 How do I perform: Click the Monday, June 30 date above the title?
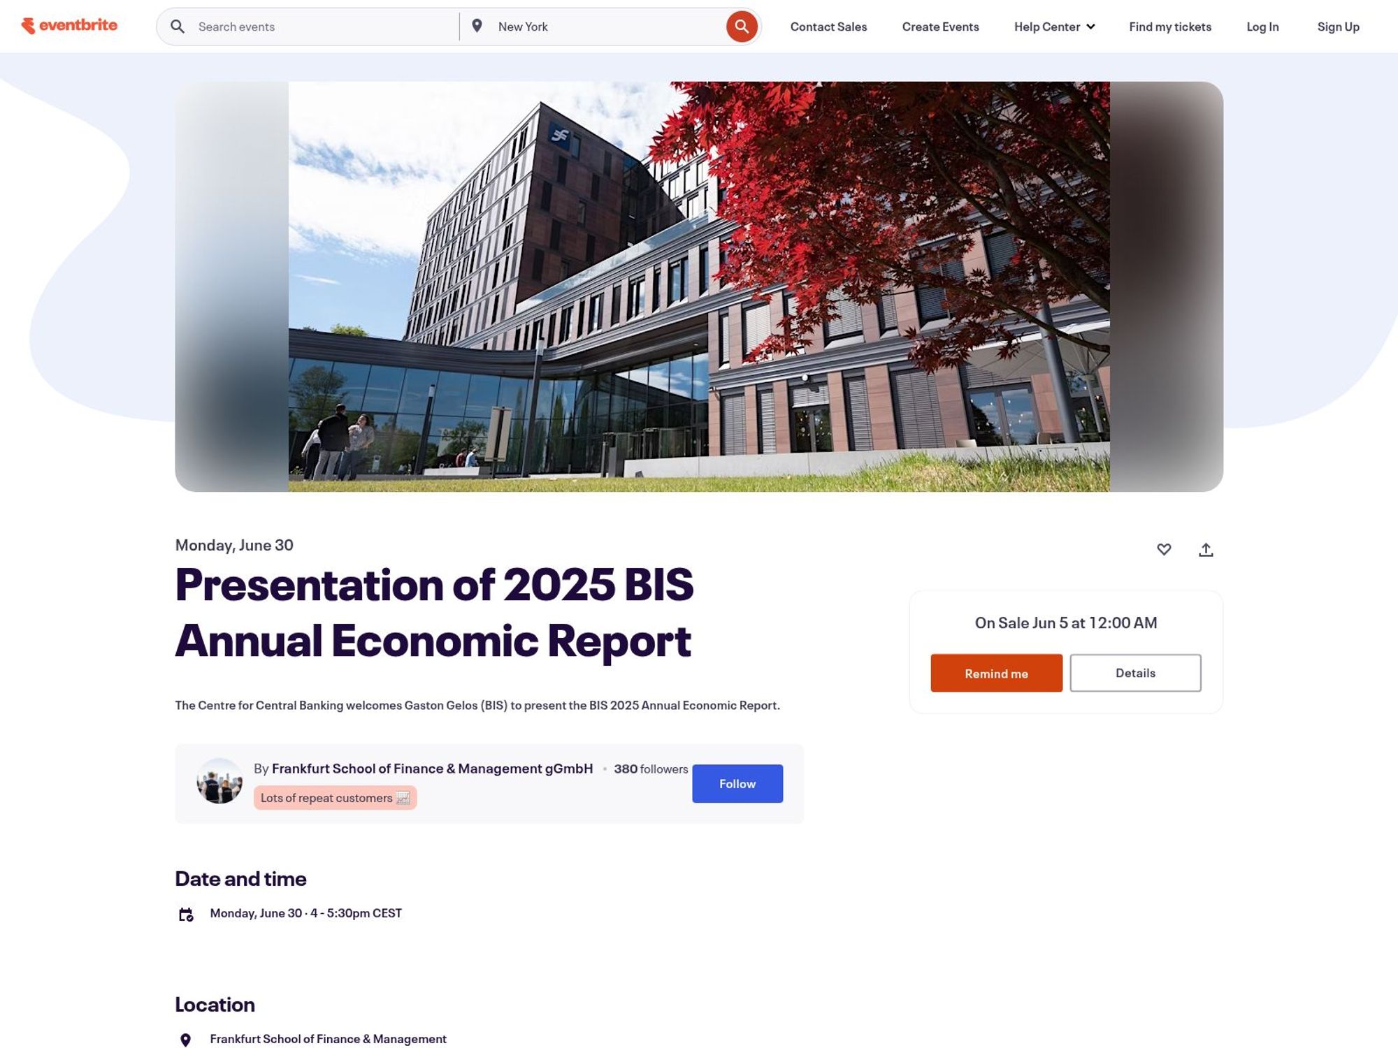(234, 545)
